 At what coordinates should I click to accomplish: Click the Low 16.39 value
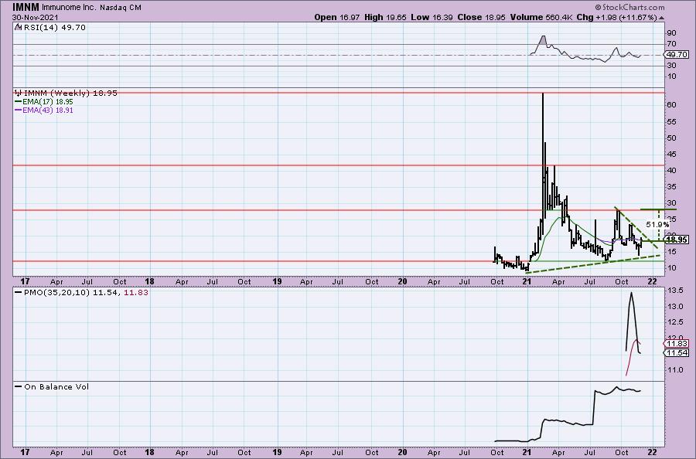pos(431,17)
